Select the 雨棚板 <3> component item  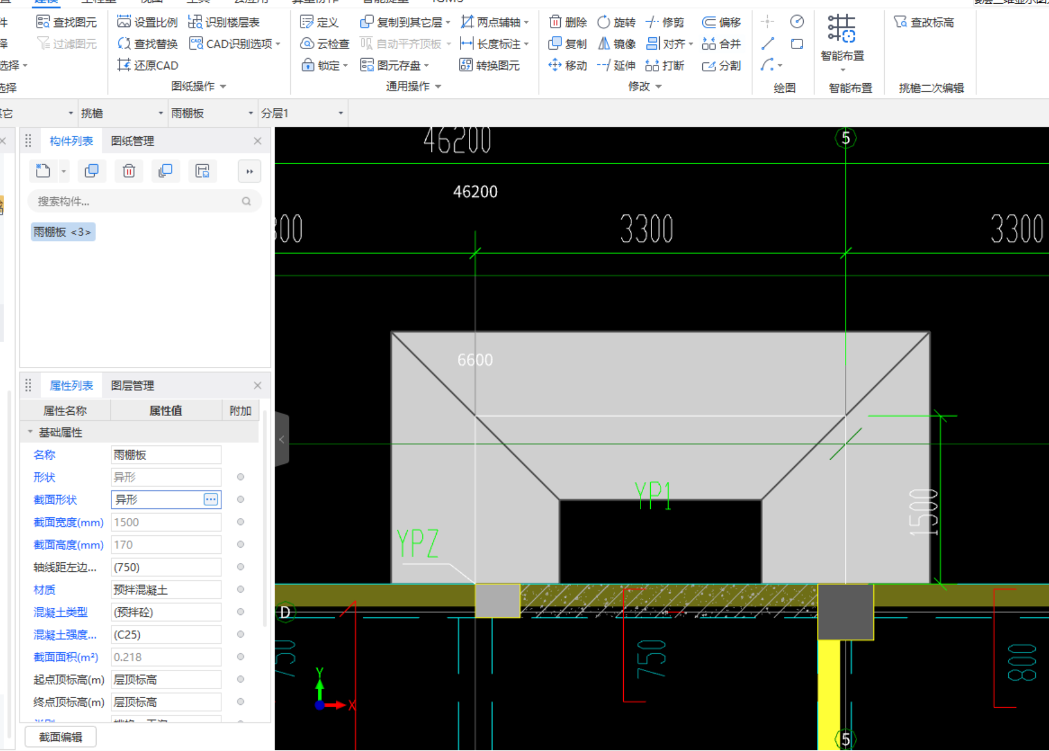[63, 232]
